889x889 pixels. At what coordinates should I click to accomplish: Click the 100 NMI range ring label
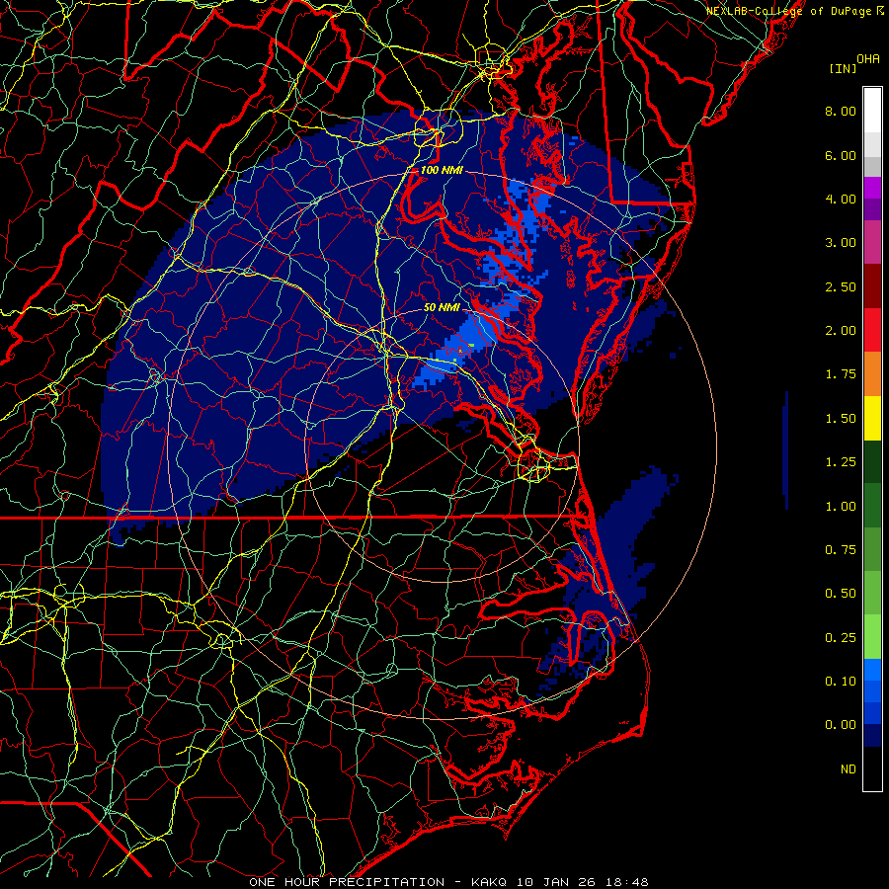point(442,170)
